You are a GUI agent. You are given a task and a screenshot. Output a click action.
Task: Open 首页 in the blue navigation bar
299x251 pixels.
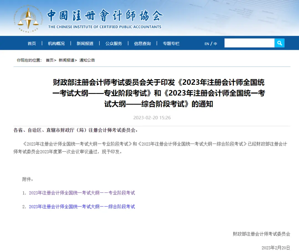pos(32,43)
